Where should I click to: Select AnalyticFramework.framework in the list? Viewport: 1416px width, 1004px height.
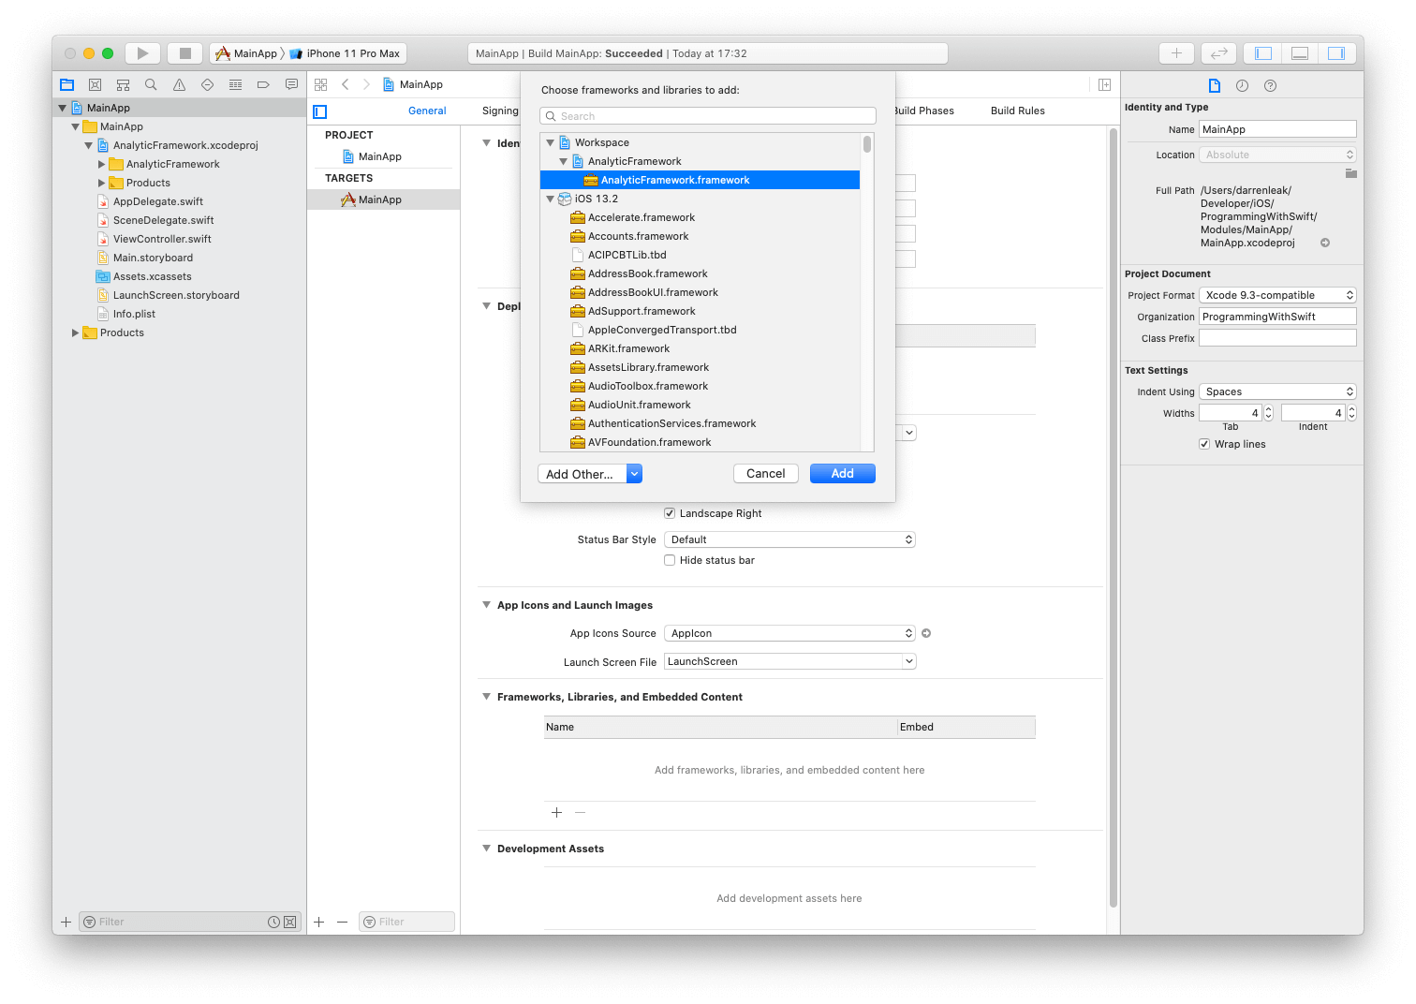pos(700,180)
